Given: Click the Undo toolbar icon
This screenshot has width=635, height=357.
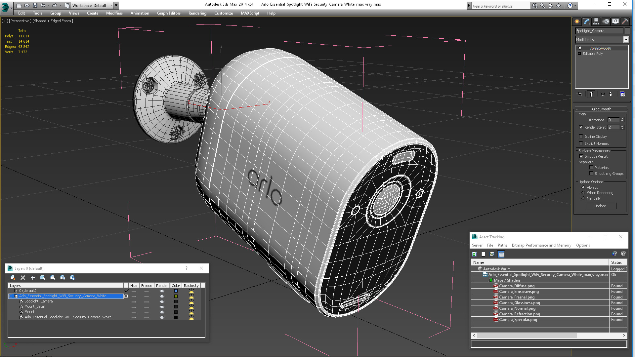Looking at the screenshot, I should pos(43,5).
